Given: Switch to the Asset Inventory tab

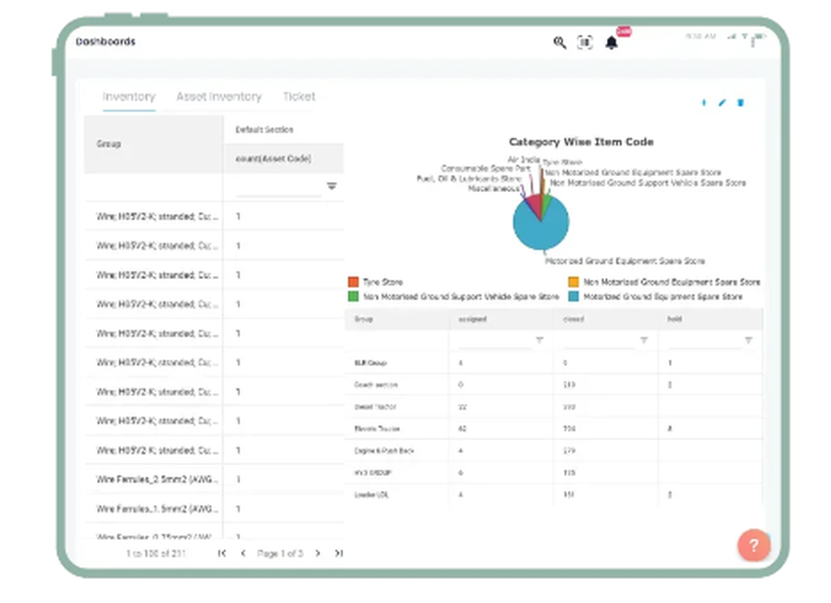Looking at the screenshot, I should pos(219,97).
